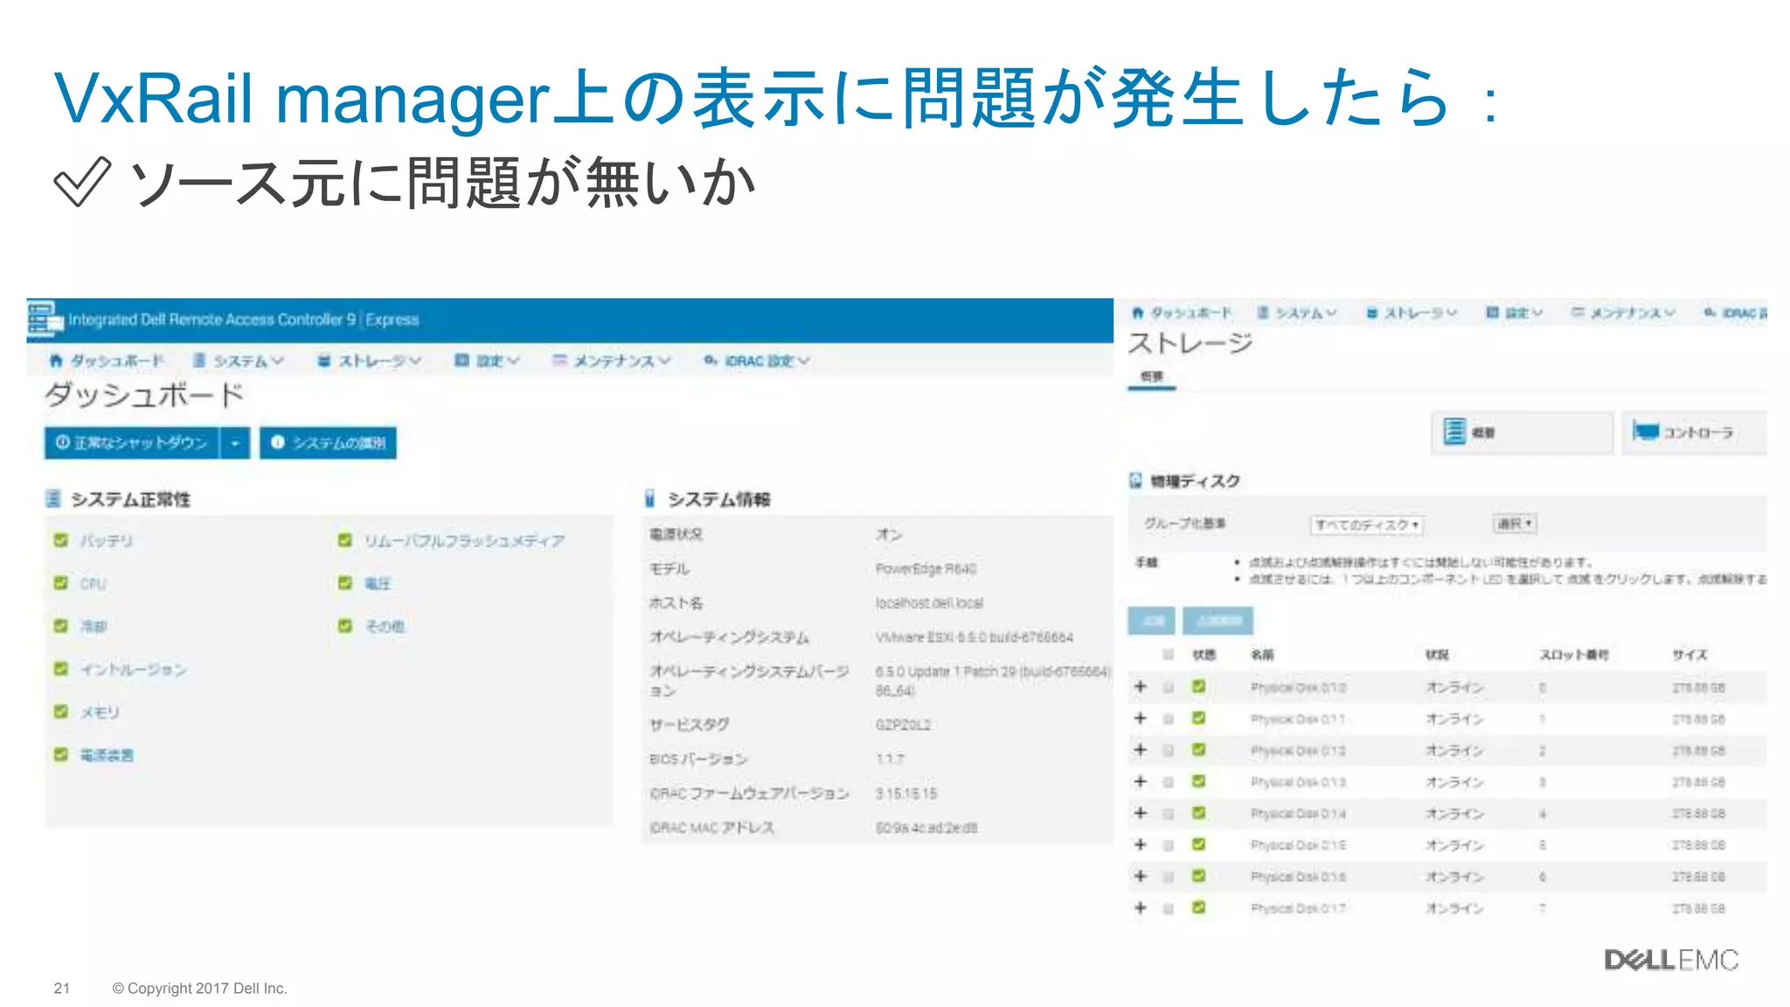Image resolution: width=1790 pixels, height=1007 pixels.
Task: Open the メンテナンス menu in dashboard nav
Action: pyautogui.click(x=611, y=360)
